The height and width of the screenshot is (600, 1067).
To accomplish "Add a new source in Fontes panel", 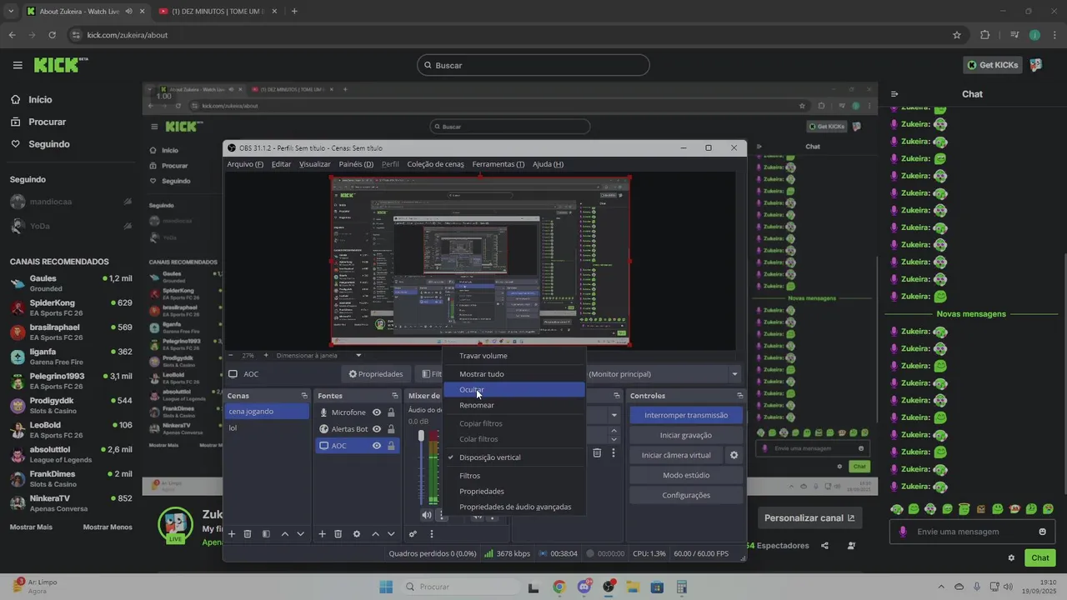I will pos(322,534).
